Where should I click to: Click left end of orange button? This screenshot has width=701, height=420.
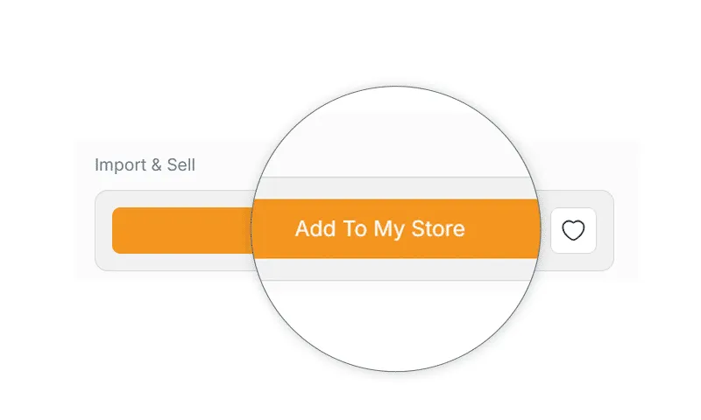(x=134, y=230)
